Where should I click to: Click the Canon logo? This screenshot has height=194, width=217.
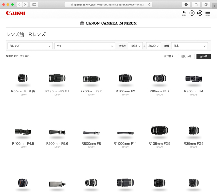coord(16,13)
